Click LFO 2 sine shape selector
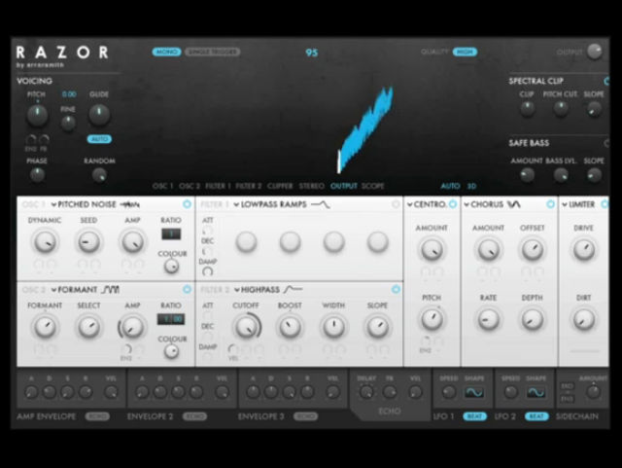 click(536, 392)
